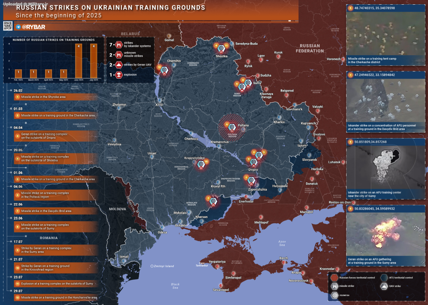
Task: Click the MOLDOVA country label
Action: (118, 209)
